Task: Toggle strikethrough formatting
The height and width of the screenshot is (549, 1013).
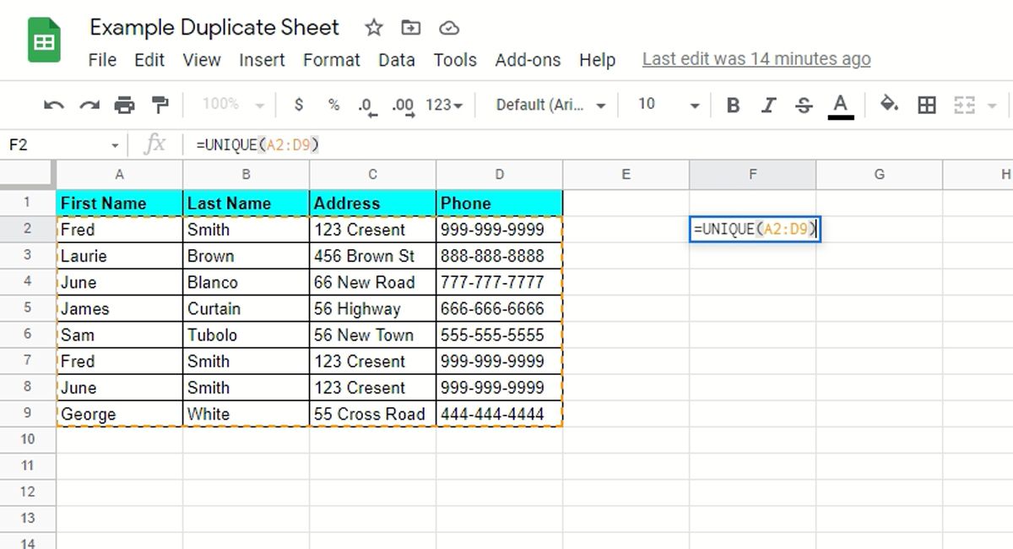Action: pyautogui.click(x=804, y=105)
